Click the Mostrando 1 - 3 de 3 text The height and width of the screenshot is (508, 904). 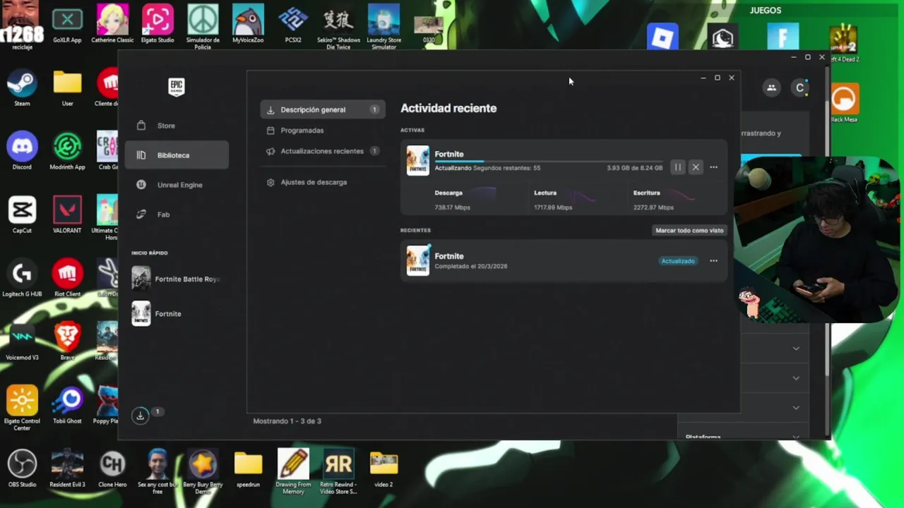tap(287, 421)
